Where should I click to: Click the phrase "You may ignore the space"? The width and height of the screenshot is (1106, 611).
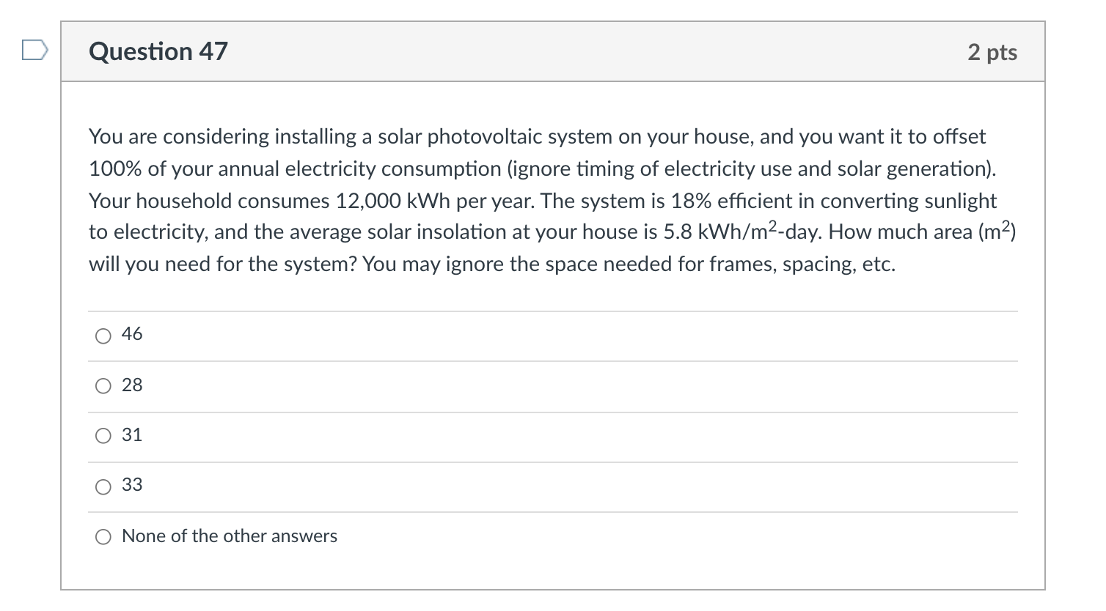pyautogui.click(x=480, y=264)
